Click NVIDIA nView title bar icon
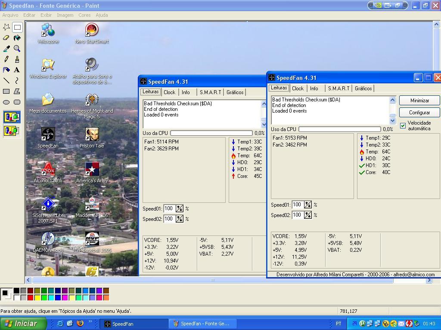441x330 pixels. pos(378,5)
